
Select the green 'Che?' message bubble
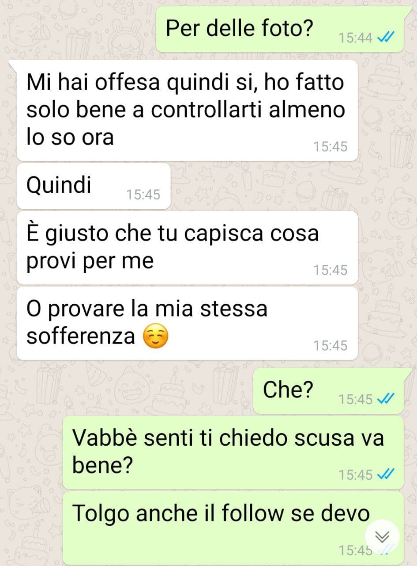(328, 391)
